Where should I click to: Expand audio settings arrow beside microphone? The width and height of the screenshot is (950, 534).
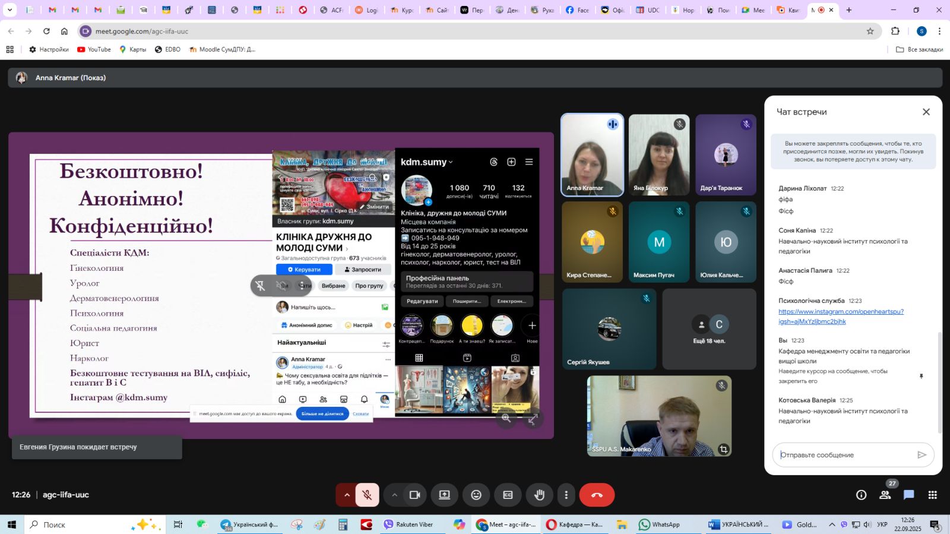point(347,495)
